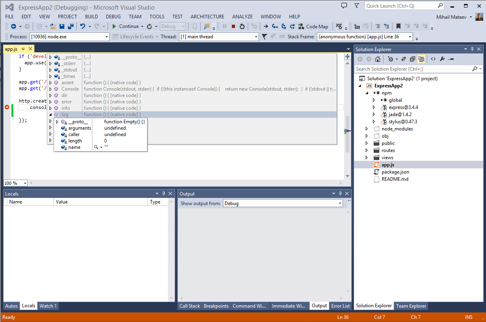The width and height of the screenshot is (486, 322).
Task: Open View Code in Solution Explorer
Action: pyautogui.click(x=433, y=59)
